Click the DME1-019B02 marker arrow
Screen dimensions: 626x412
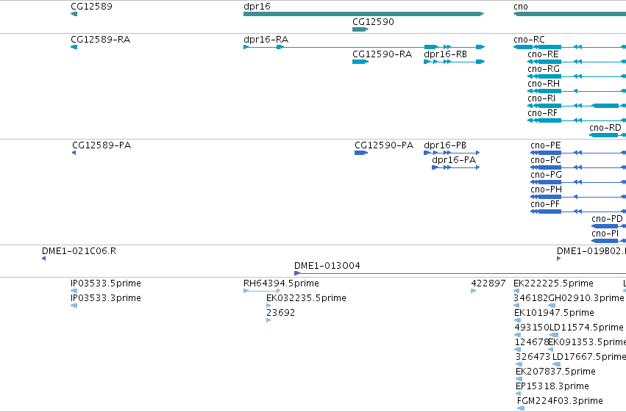(559, 259)
